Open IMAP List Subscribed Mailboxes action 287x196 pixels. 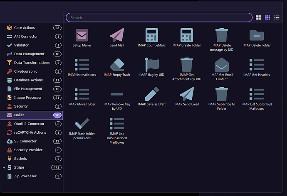(257, 99)
